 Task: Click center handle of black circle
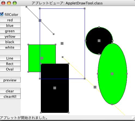(99, 41)
